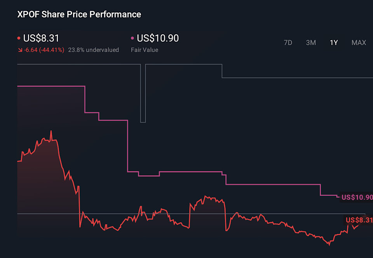Viewport: 373px width, 258px height.
Task: Switch to the 1Y tab
Action: 334,43
